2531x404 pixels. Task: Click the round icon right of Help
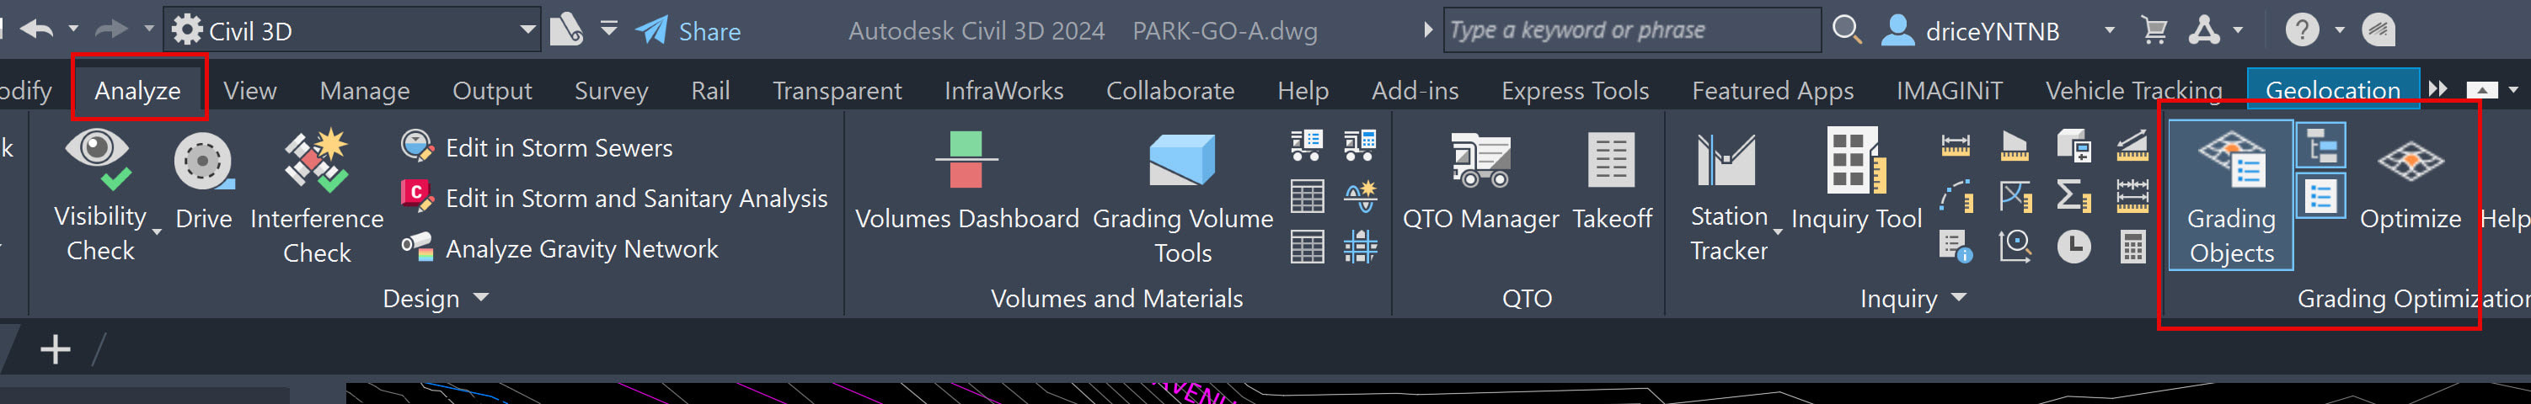click(x=2378, y=30)
